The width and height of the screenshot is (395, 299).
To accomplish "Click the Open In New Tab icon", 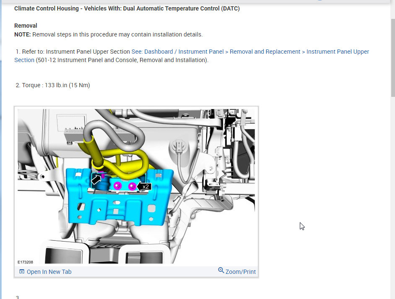I will [x=22, y=272].
